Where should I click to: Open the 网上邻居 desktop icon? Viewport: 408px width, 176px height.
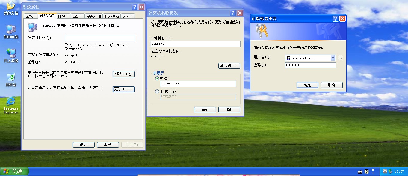[x=11, y=55]
